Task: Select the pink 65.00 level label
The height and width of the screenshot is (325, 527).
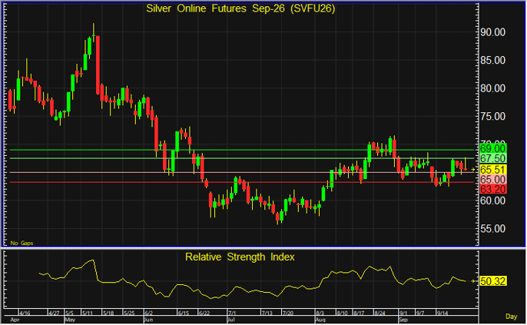Action: (492, 179)
